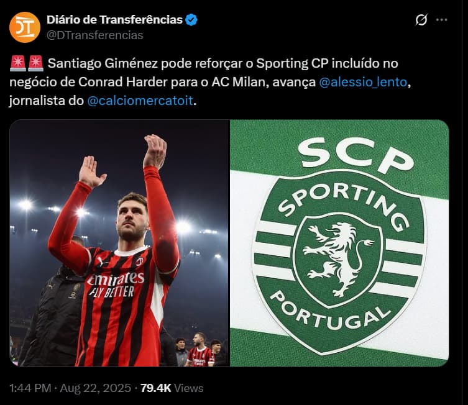This screenshot has width=468, height=405.
Task: Click the tweet text about Conrad Harder
Action: click(x=204, y=82)
